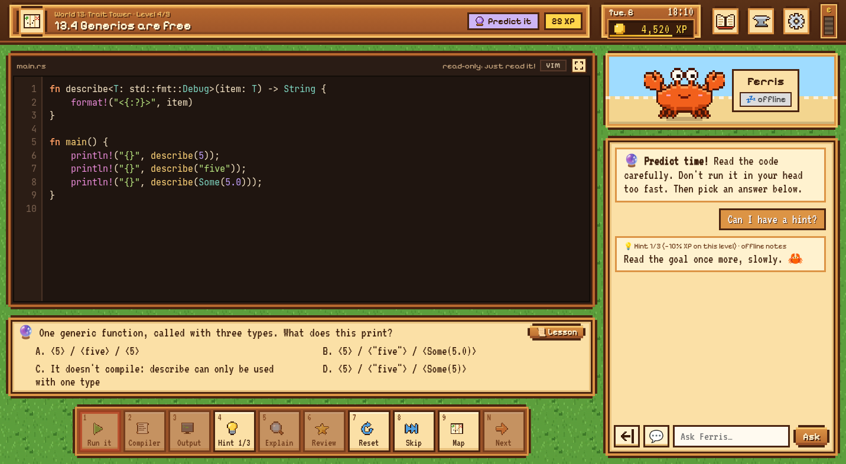Focus the Ask Ferris input field
The height and width of the screenshot is (464, 846).
click(x=731, y=436)
